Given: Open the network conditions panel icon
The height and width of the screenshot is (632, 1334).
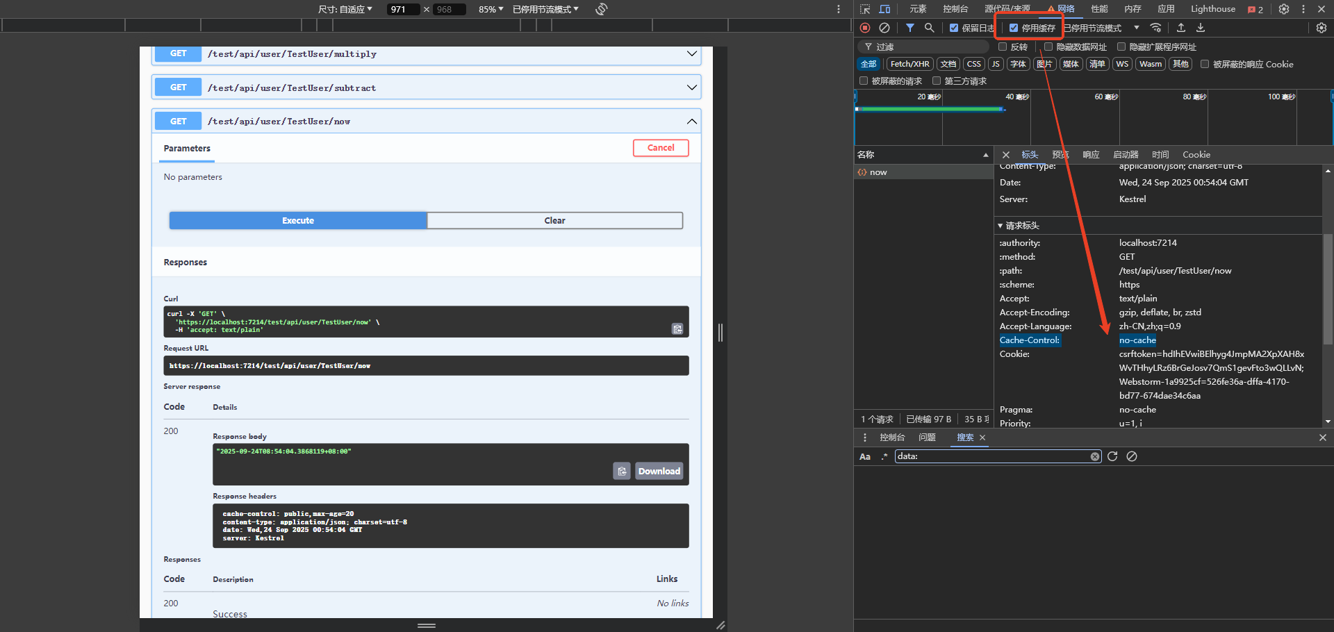Looking at the screenshot, I should click(1155, 28).
